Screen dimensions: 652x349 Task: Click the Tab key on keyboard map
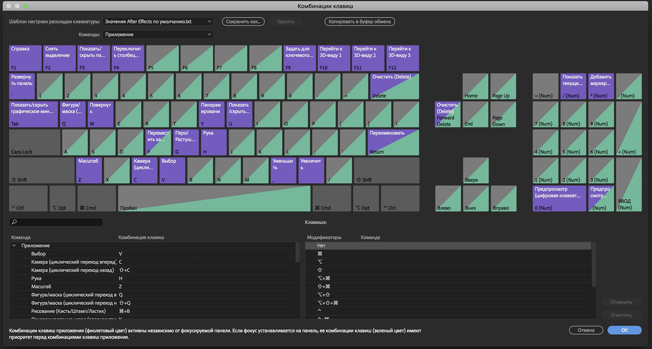tap(33, 114)
